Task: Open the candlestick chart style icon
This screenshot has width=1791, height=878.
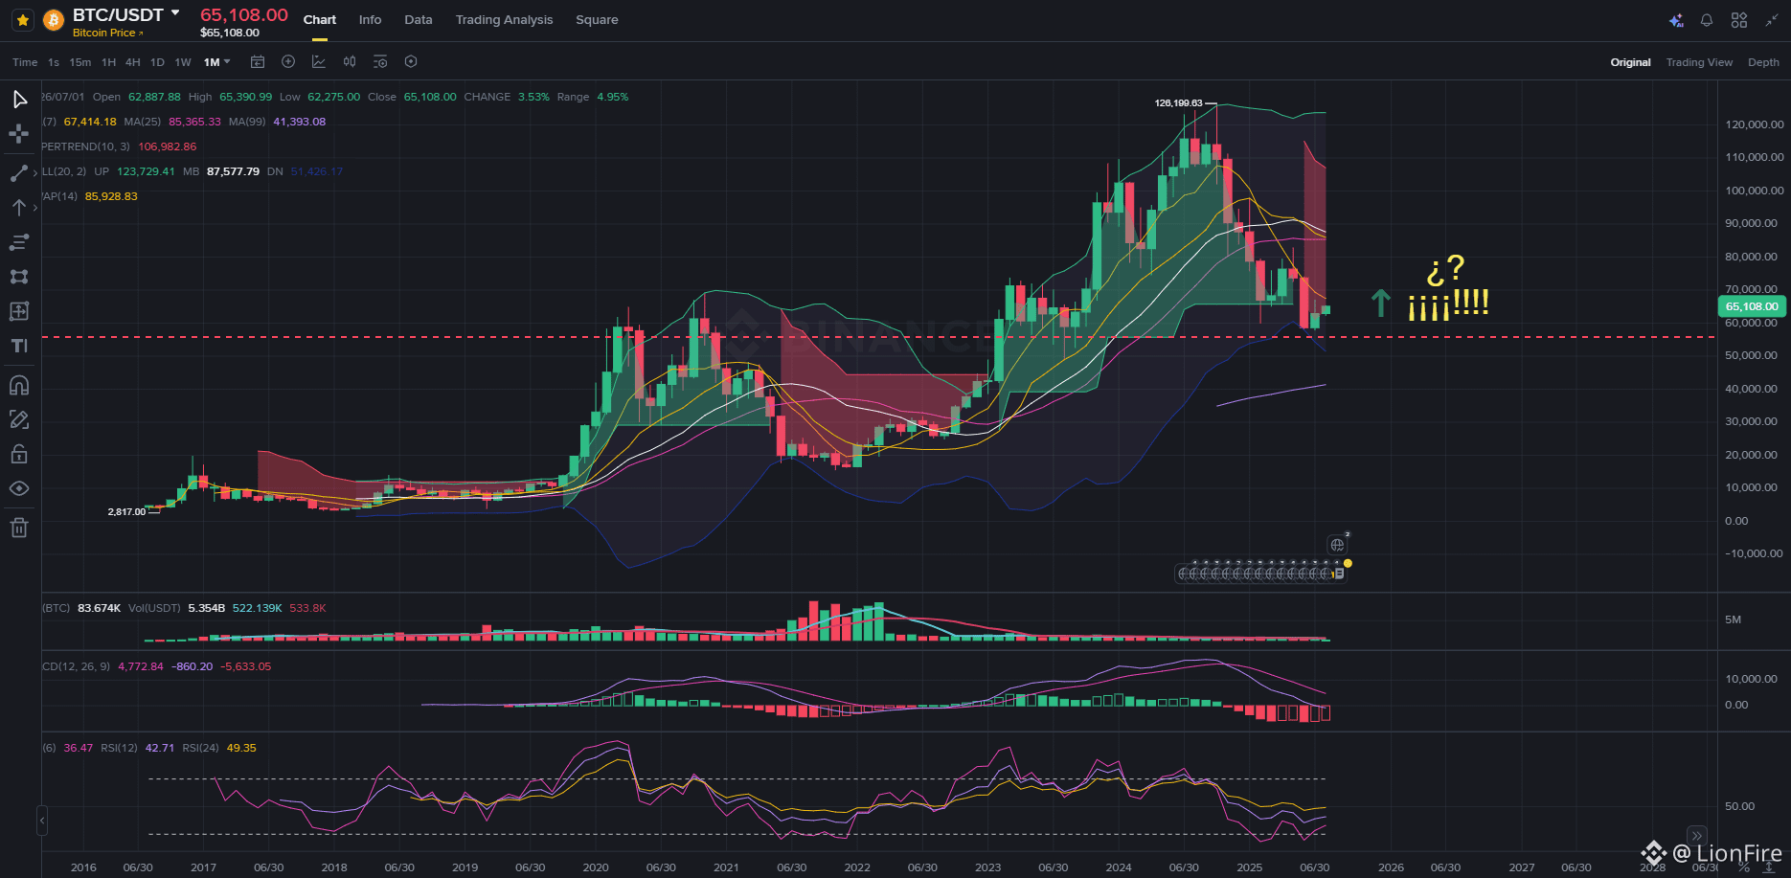Action: [350, 61]
